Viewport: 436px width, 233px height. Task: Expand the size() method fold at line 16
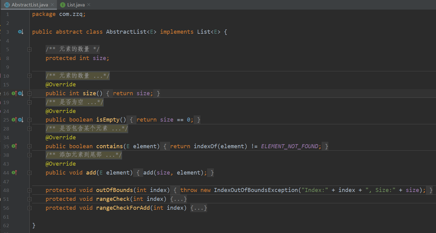point(29,93)
